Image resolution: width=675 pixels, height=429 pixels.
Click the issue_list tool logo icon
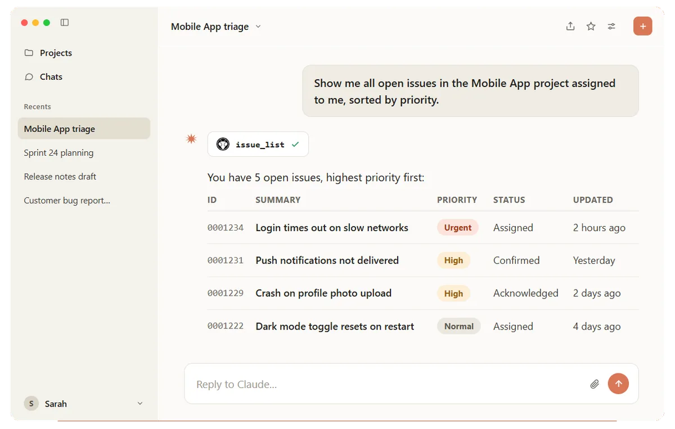[x=223, y=144]
